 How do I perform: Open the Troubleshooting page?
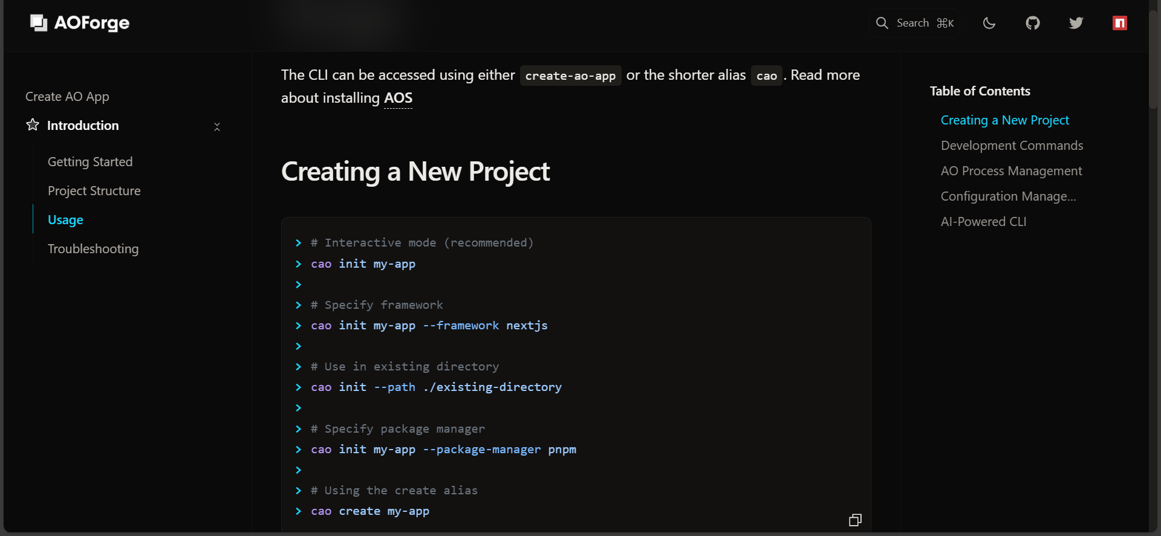pyautogui.click(x=93, y=249)
